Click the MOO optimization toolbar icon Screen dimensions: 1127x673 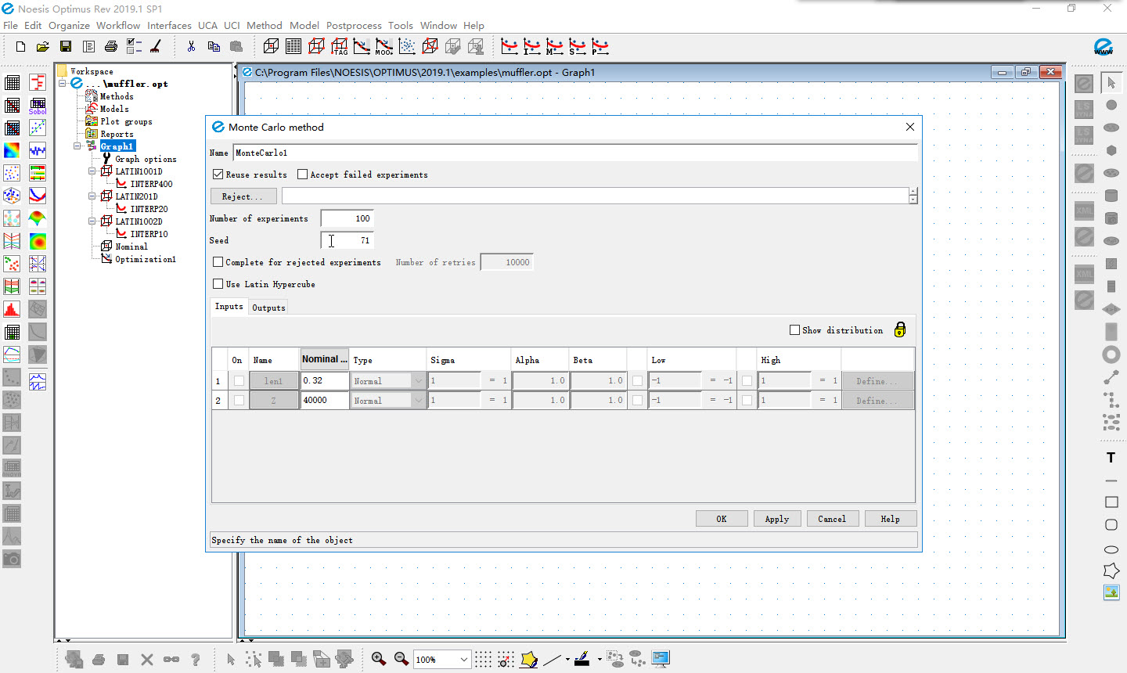[x=384, y=47]
